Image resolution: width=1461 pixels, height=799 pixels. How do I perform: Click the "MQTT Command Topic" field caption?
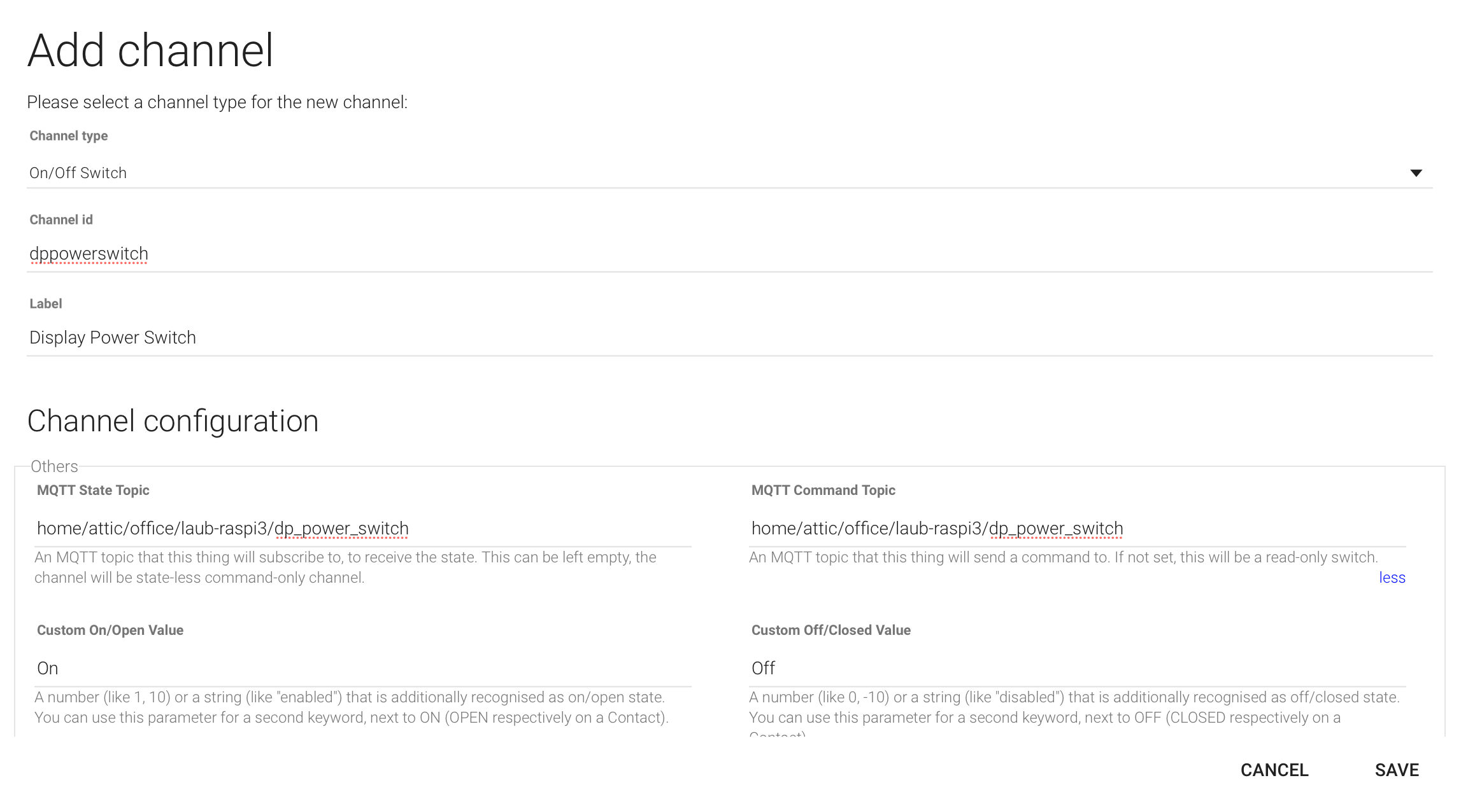(x=823, y=490)
